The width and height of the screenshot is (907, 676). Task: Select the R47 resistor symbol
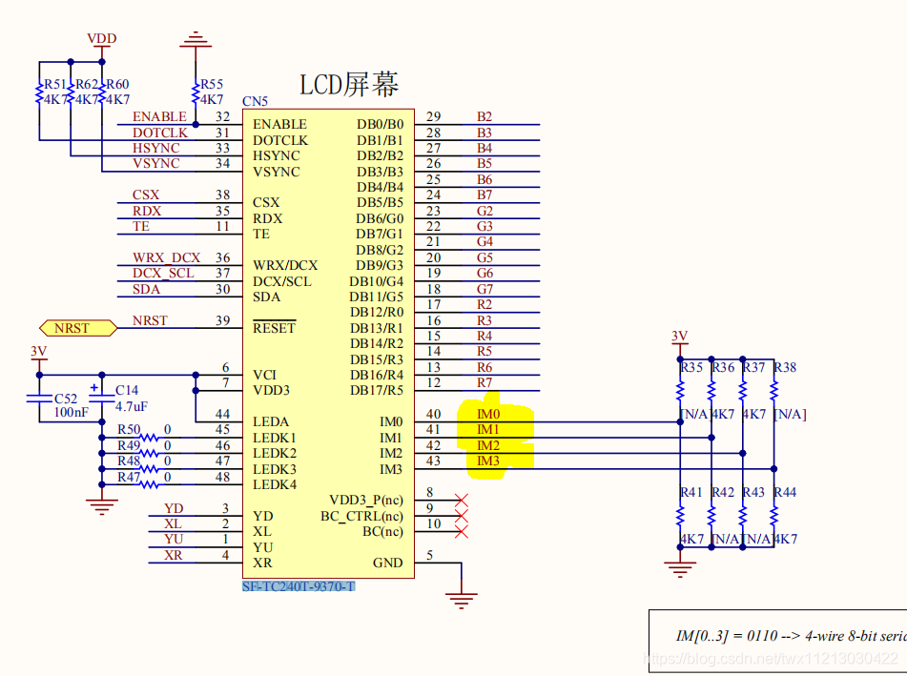(149, 484)
